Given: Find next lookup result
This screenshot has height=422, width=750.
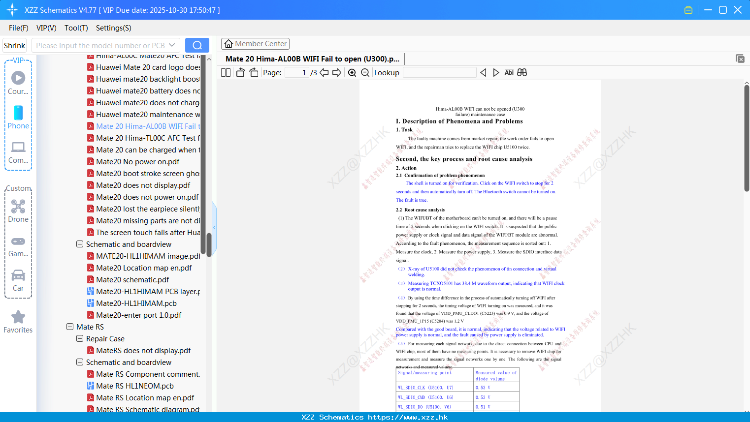Looking at the screenshot, I should tap(496, 72).
